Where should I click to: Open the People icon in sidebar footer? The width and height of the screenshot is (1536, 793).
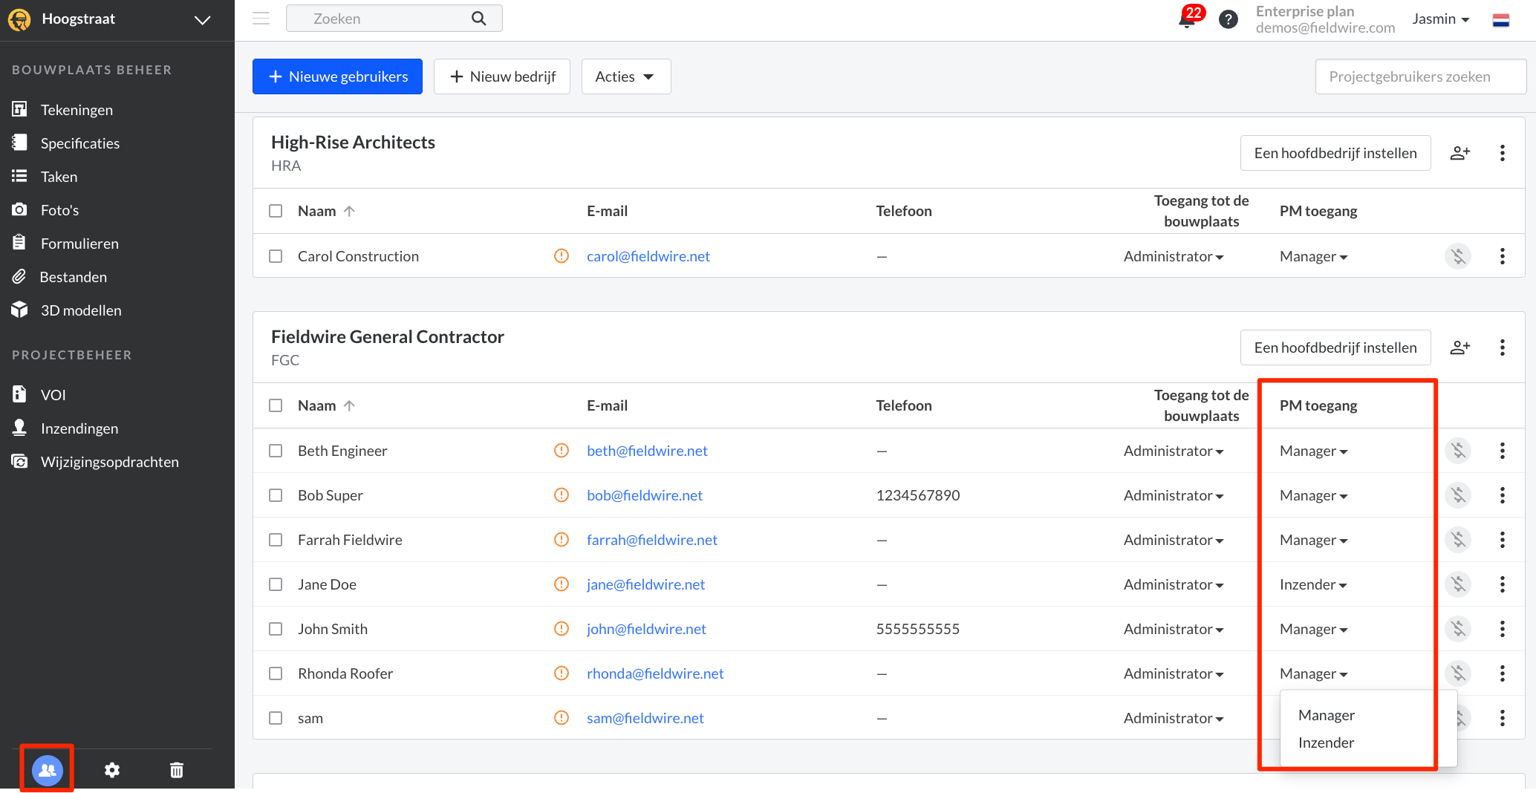(x=48, y=770)
